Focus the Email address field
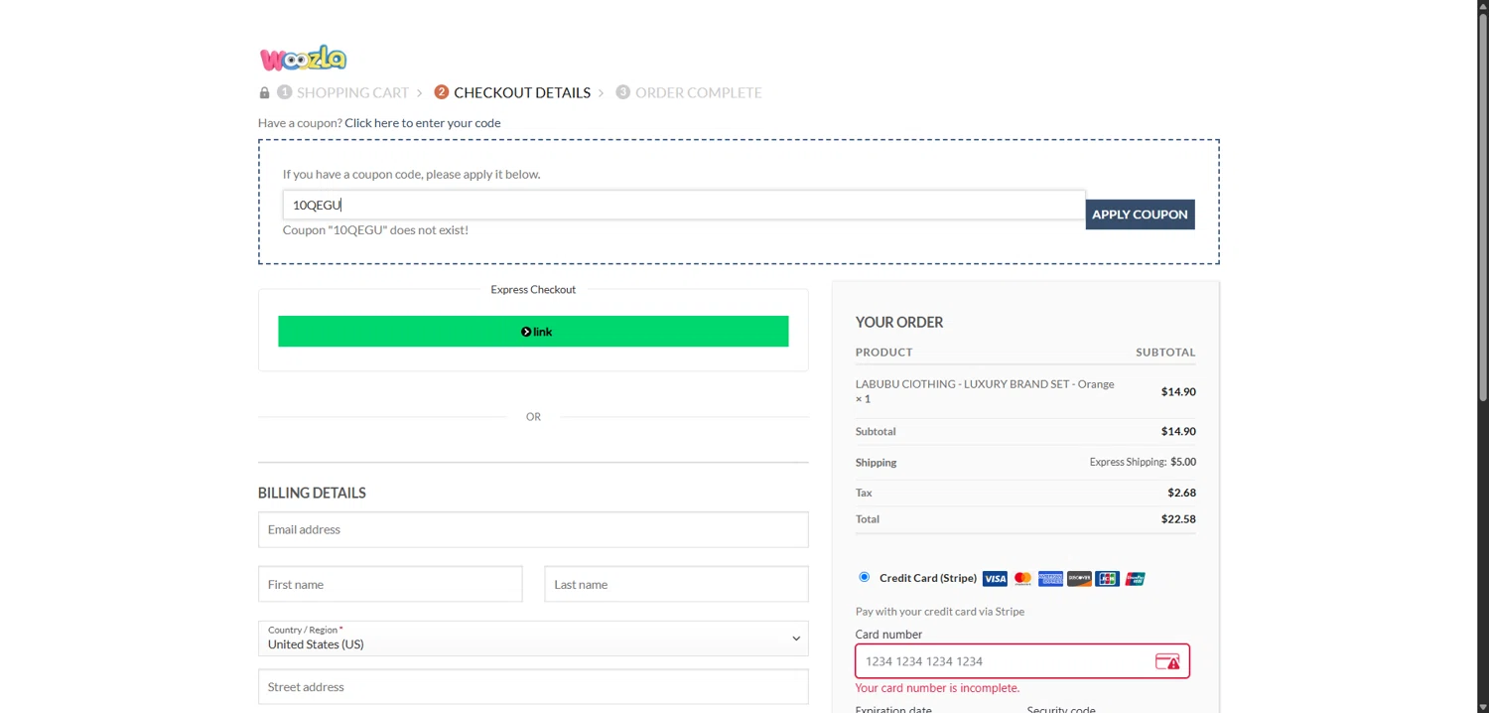Screen dimensions: 1489x713 (533, 529)
